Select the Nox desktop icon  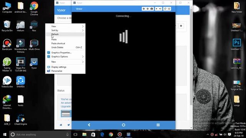tap(34, 26)
